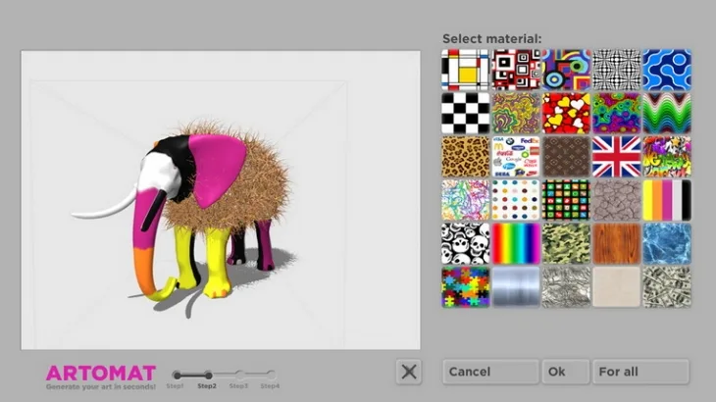Select the brushed metal material
This screenshot has height=402, width=716.
point(516,286)
